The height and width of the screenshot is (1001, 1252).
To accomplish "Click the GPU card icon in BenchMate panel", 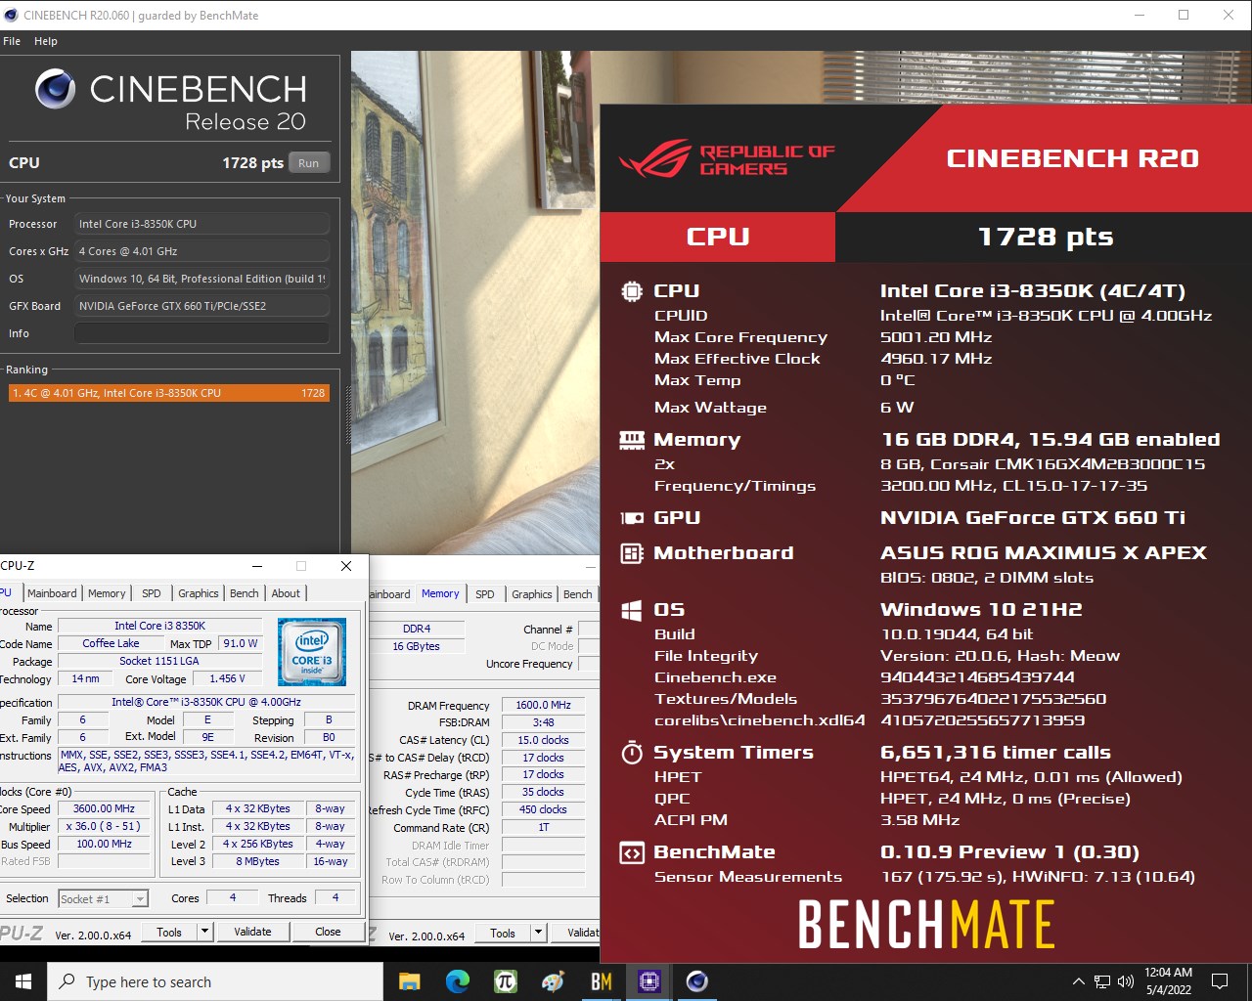I will click(x=632, y=518).
